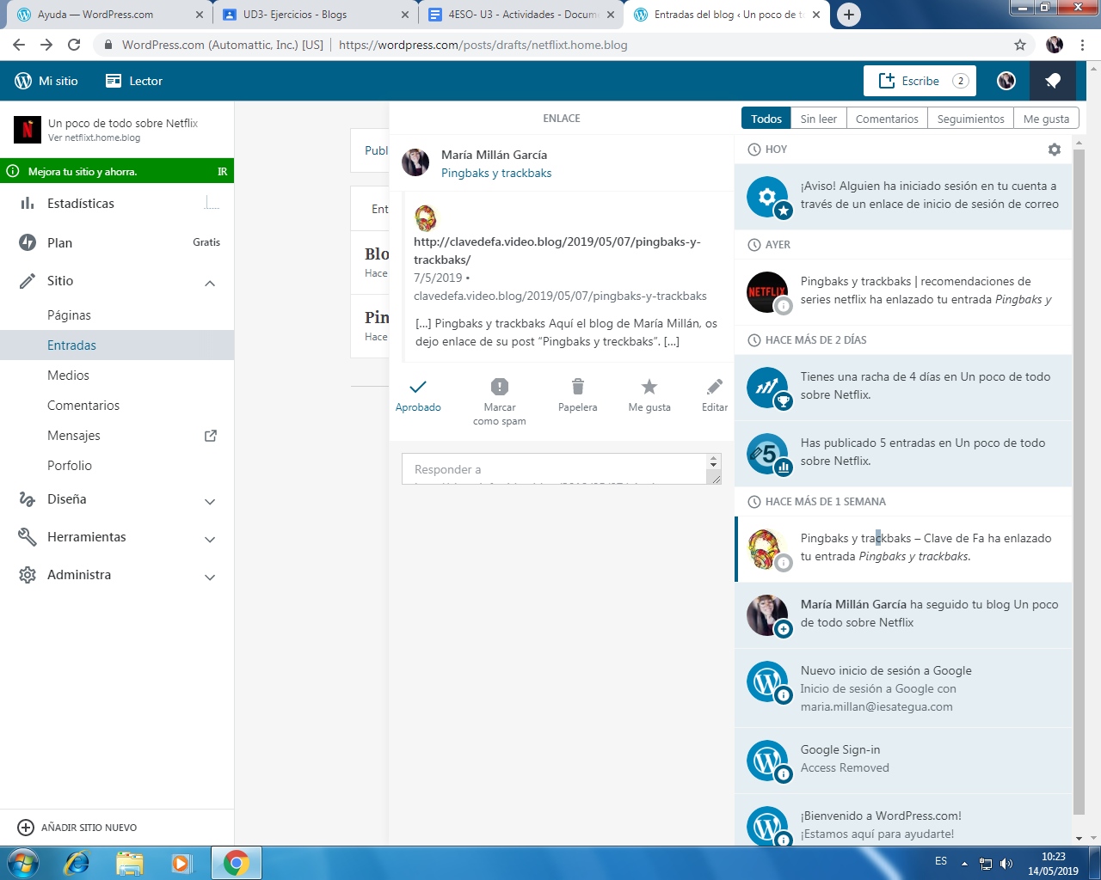Click the Escribe button
The height and width of the screenshot is (880, 1101).
919,81
